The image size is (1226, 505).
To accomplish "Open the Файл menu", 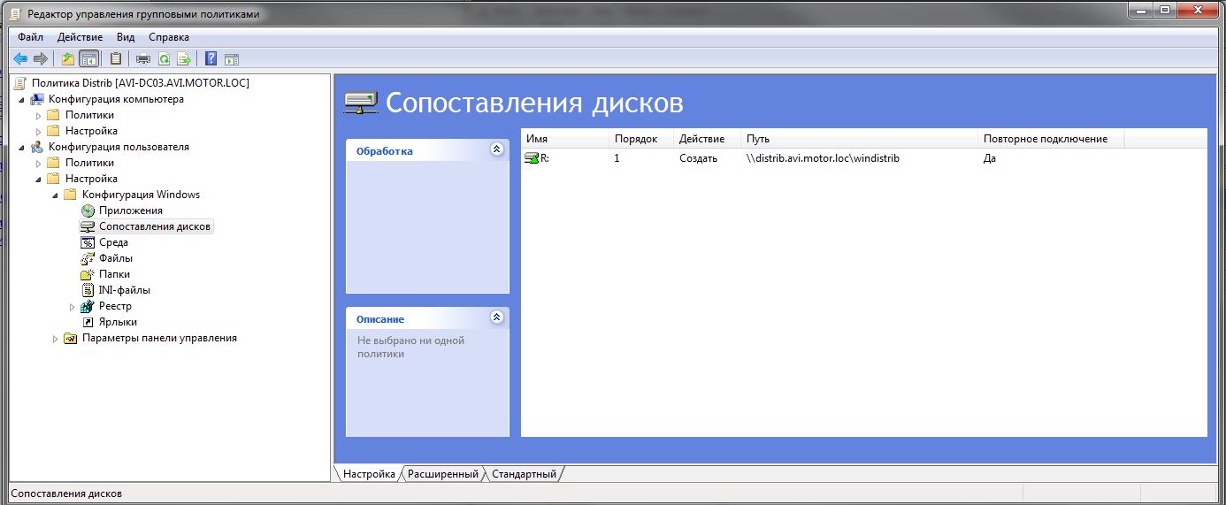I will pyautogui.click(x=30, y=37).
